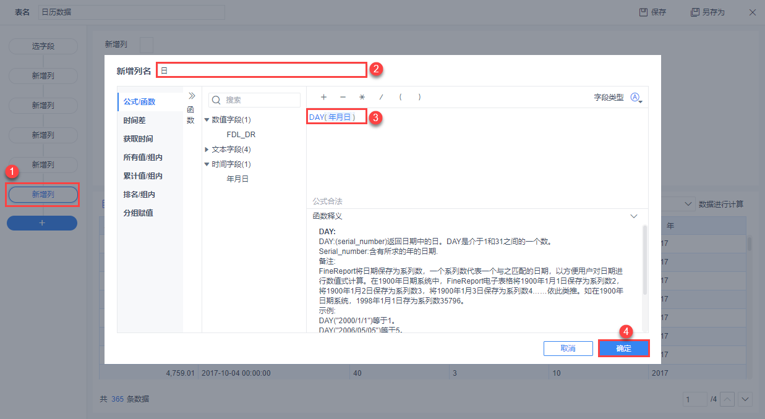Insert the left parenthesis

pos(401,97)
